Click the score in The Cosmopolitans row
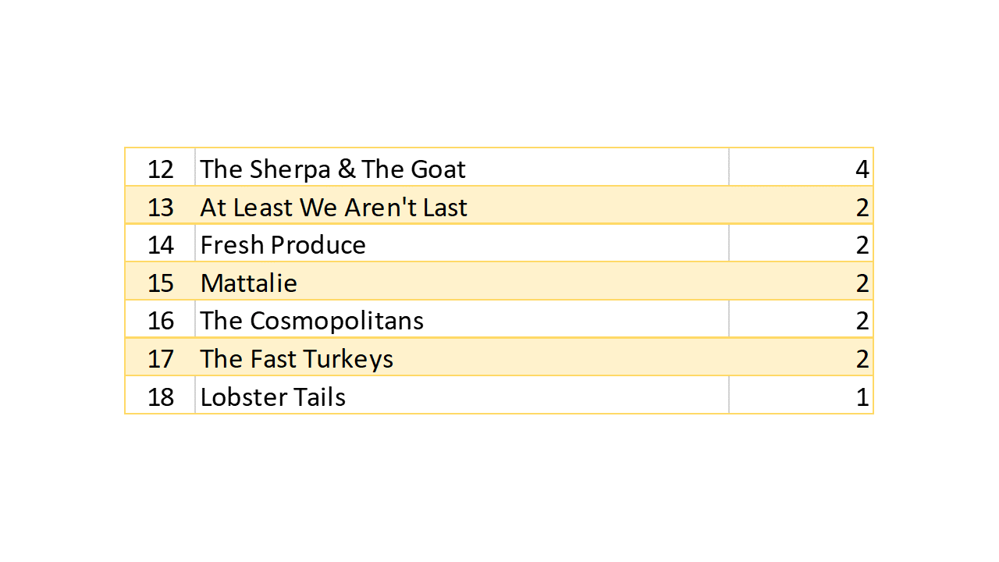The width and height of the screenshot is (999, 562). (x=862, y=321)
